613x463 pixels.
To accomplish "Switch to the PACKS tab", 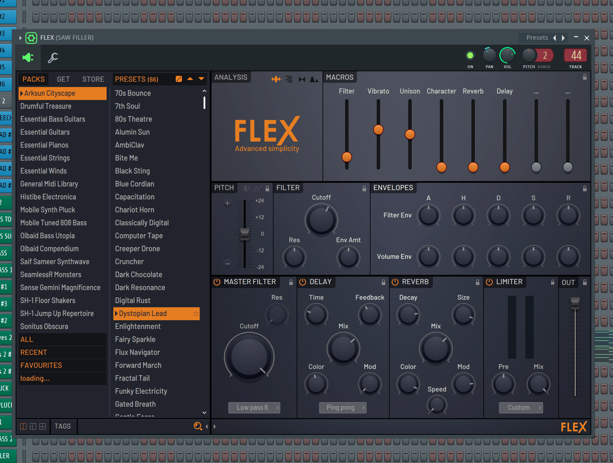I will [x=34, y=79].
